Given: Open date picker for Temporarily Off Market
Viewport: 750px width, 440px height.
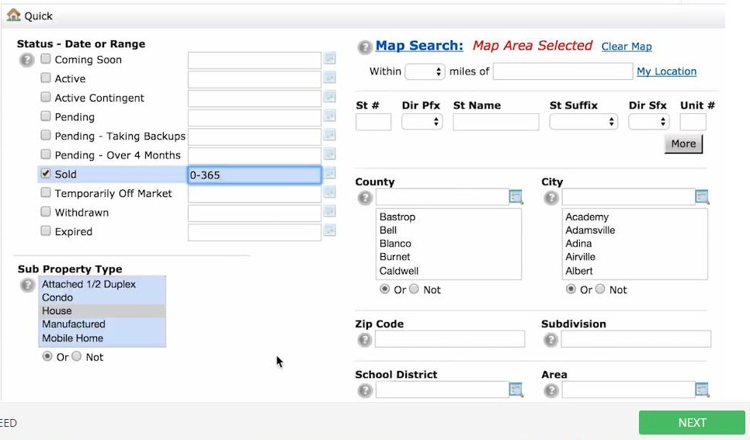Looking at the screenshot, I should tap(329, 192).
